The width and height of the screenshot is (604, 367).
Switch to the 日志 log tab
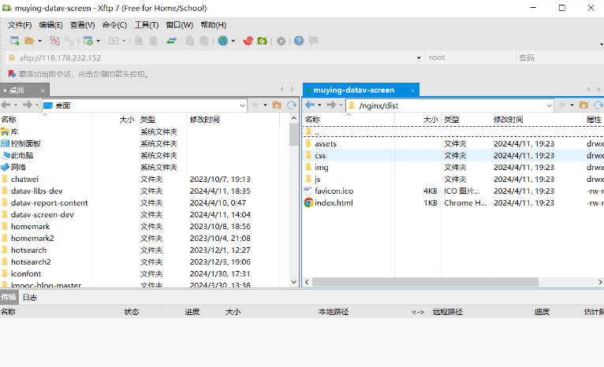point(30,298)
